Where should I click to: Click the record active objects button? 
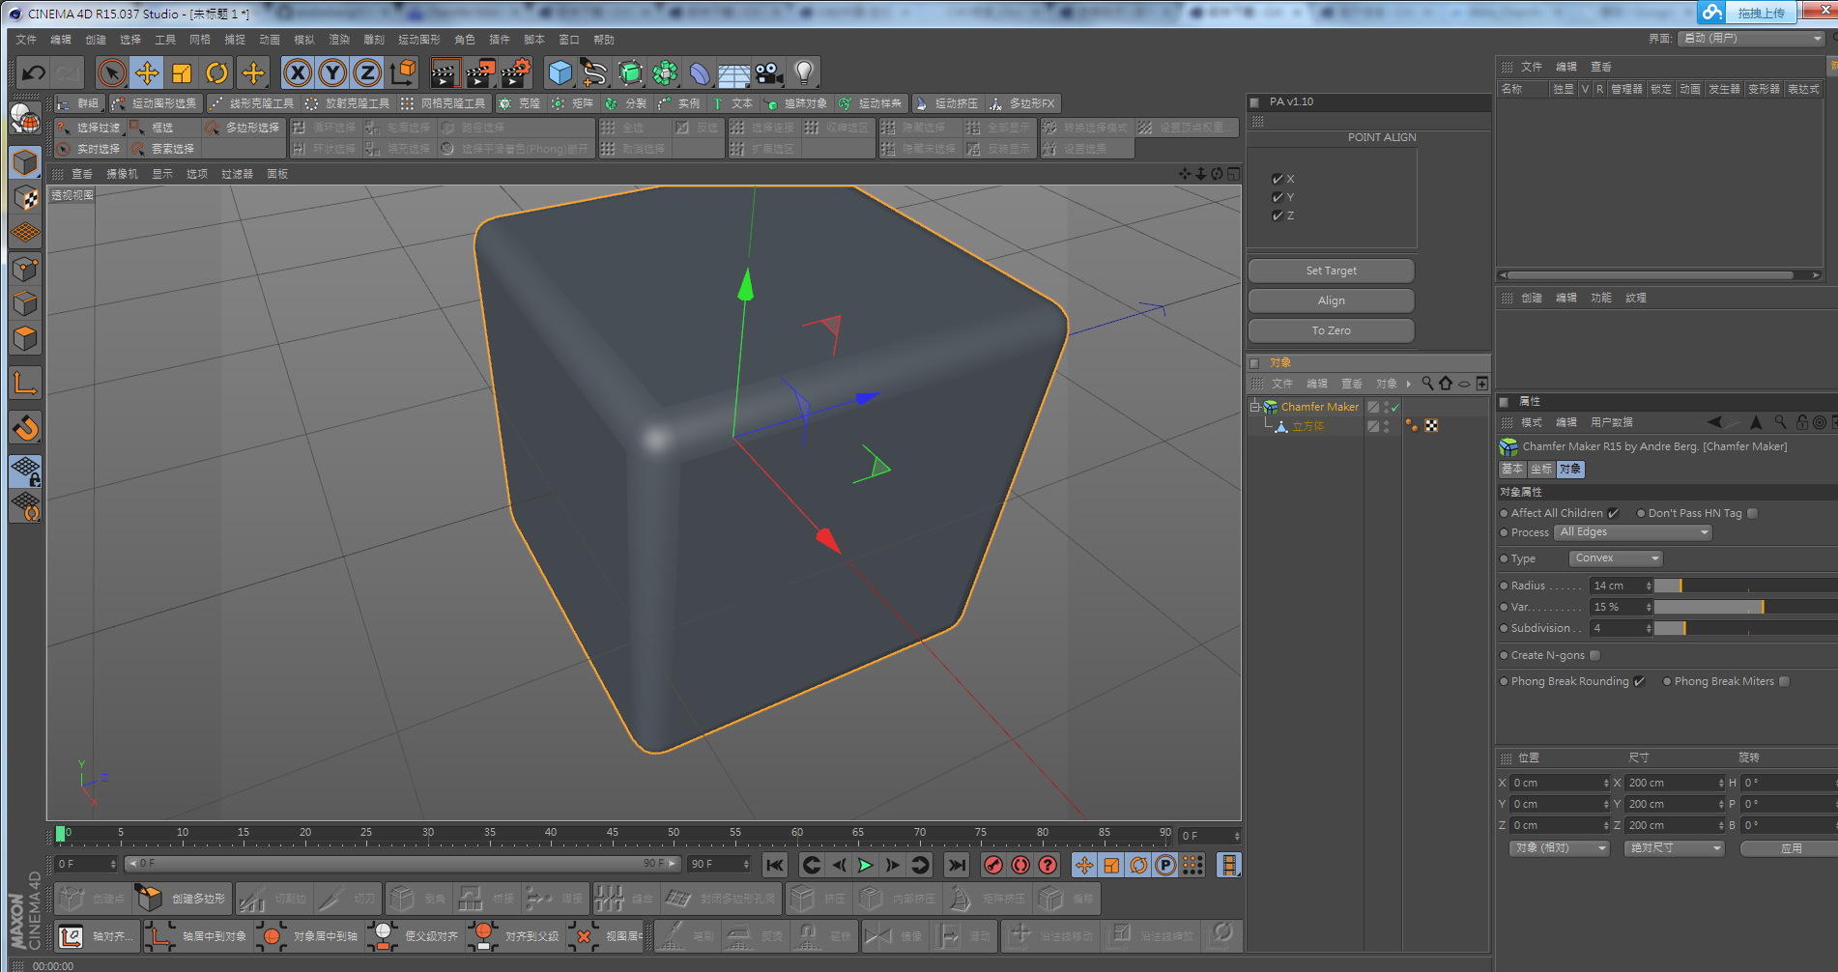click(x=993, y=865)
